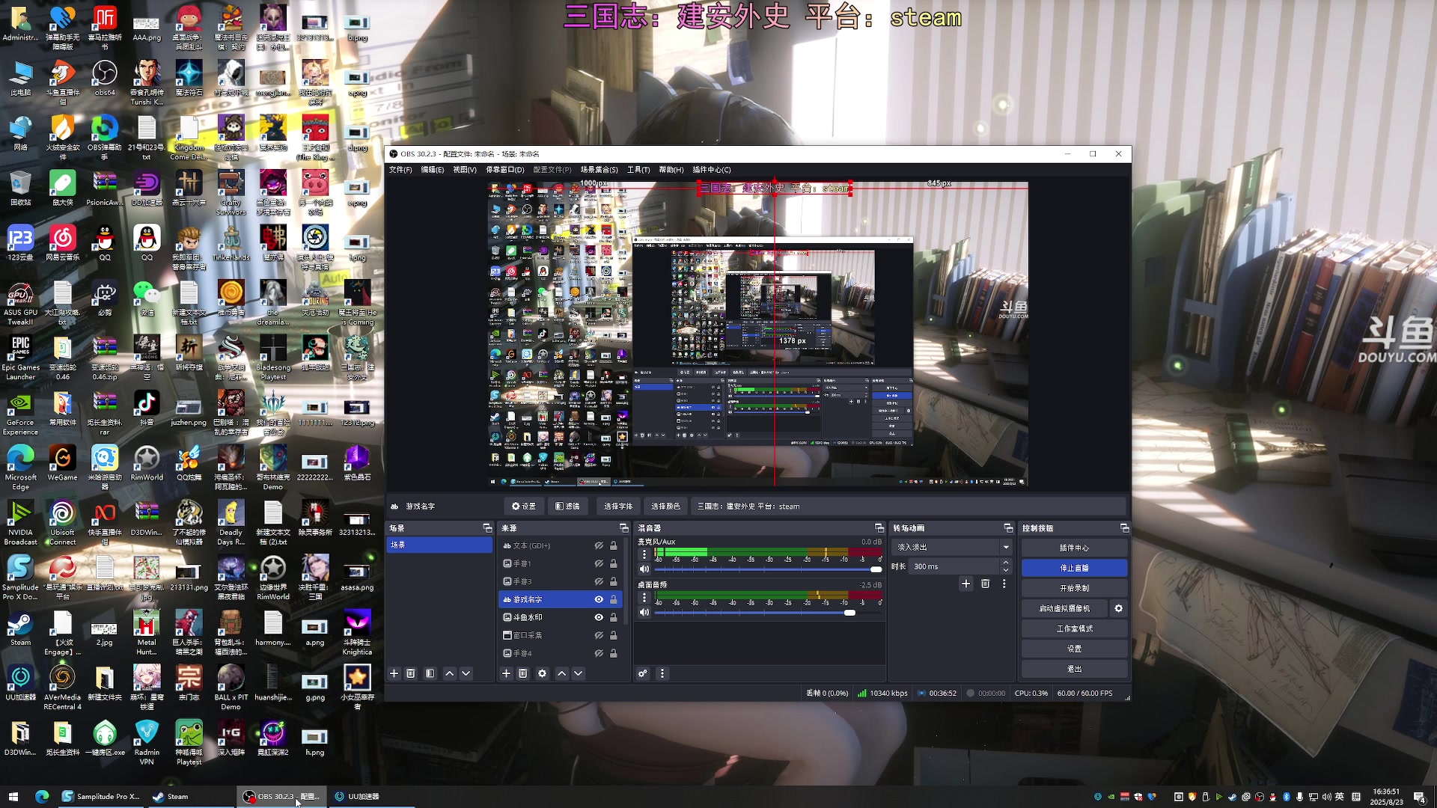1437x808 pixels.
Task: Select the 场景 item in Scenes list
Action: [439, 545]
